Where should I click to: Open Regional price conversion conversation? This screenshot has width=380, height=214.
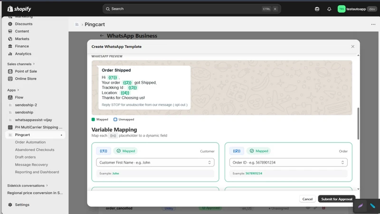[x=35, y=193]
